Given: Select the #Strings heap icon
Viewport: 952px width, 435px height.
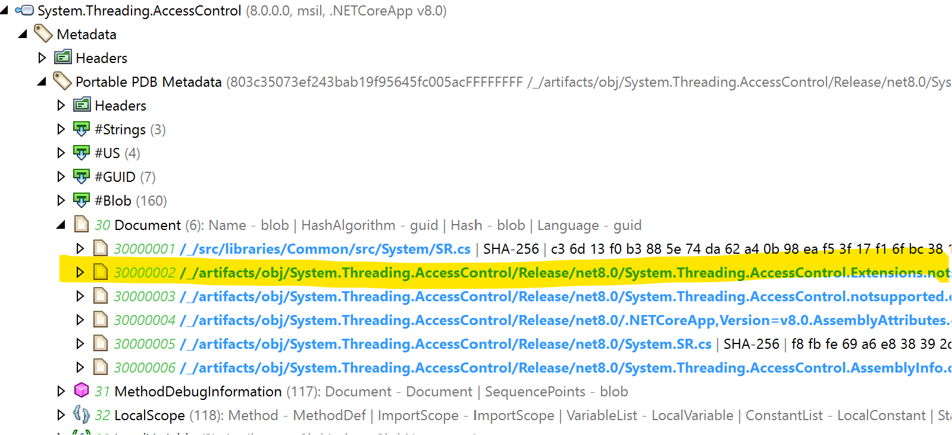Looking at the screenshot, I should click(x=82, y=129).
